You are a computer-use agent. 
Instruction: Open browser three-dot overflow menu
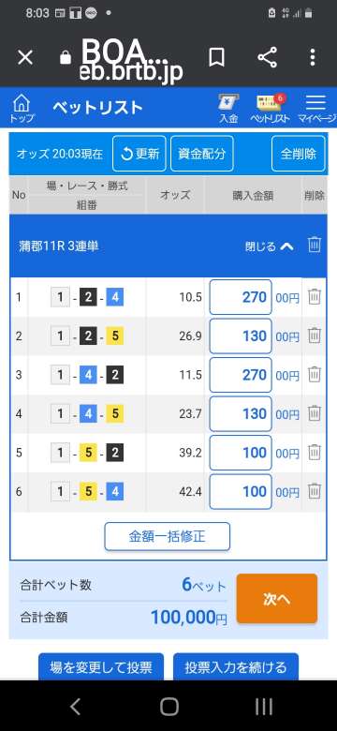coord(313,58)
